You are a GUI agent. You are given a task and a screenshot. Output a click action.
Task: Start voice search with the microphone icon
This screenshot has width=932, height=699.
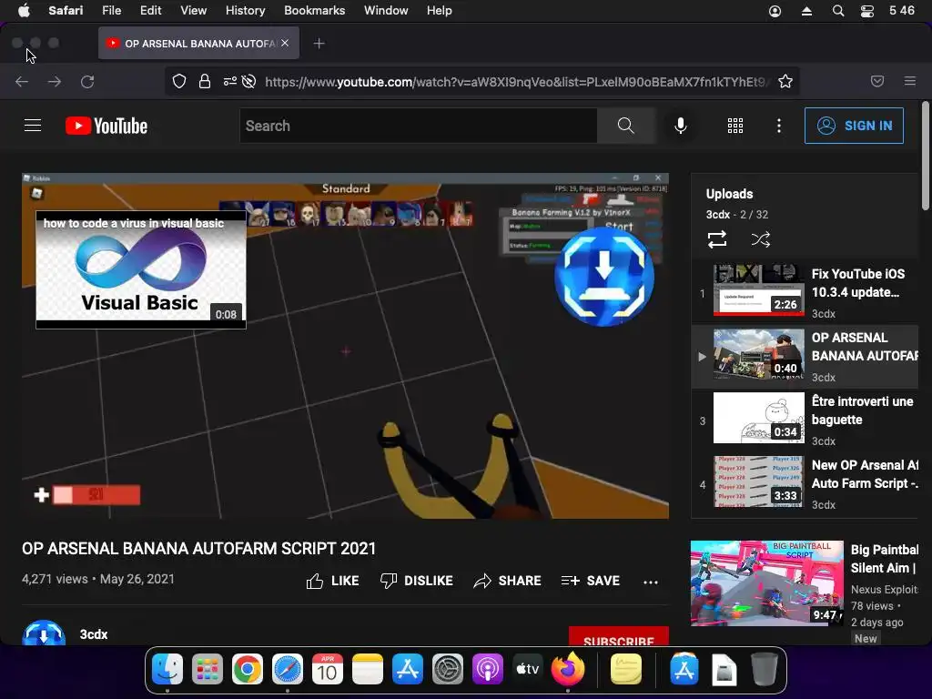coord(681,126)
